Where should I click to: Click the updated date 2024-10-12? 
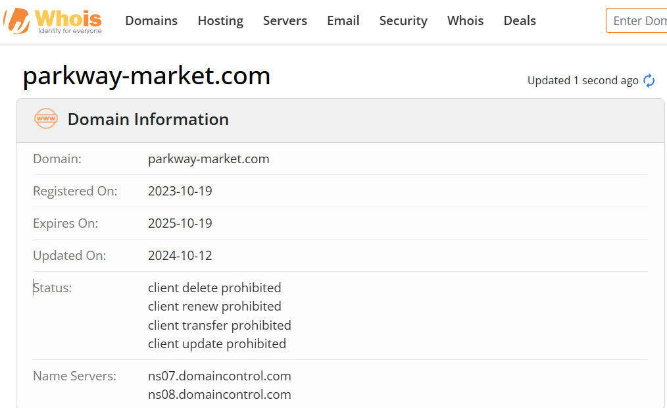pos(180,255)
